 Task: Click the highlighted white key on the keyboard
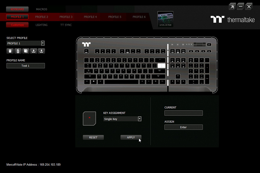pyautogui.click(x=161, y=66)
